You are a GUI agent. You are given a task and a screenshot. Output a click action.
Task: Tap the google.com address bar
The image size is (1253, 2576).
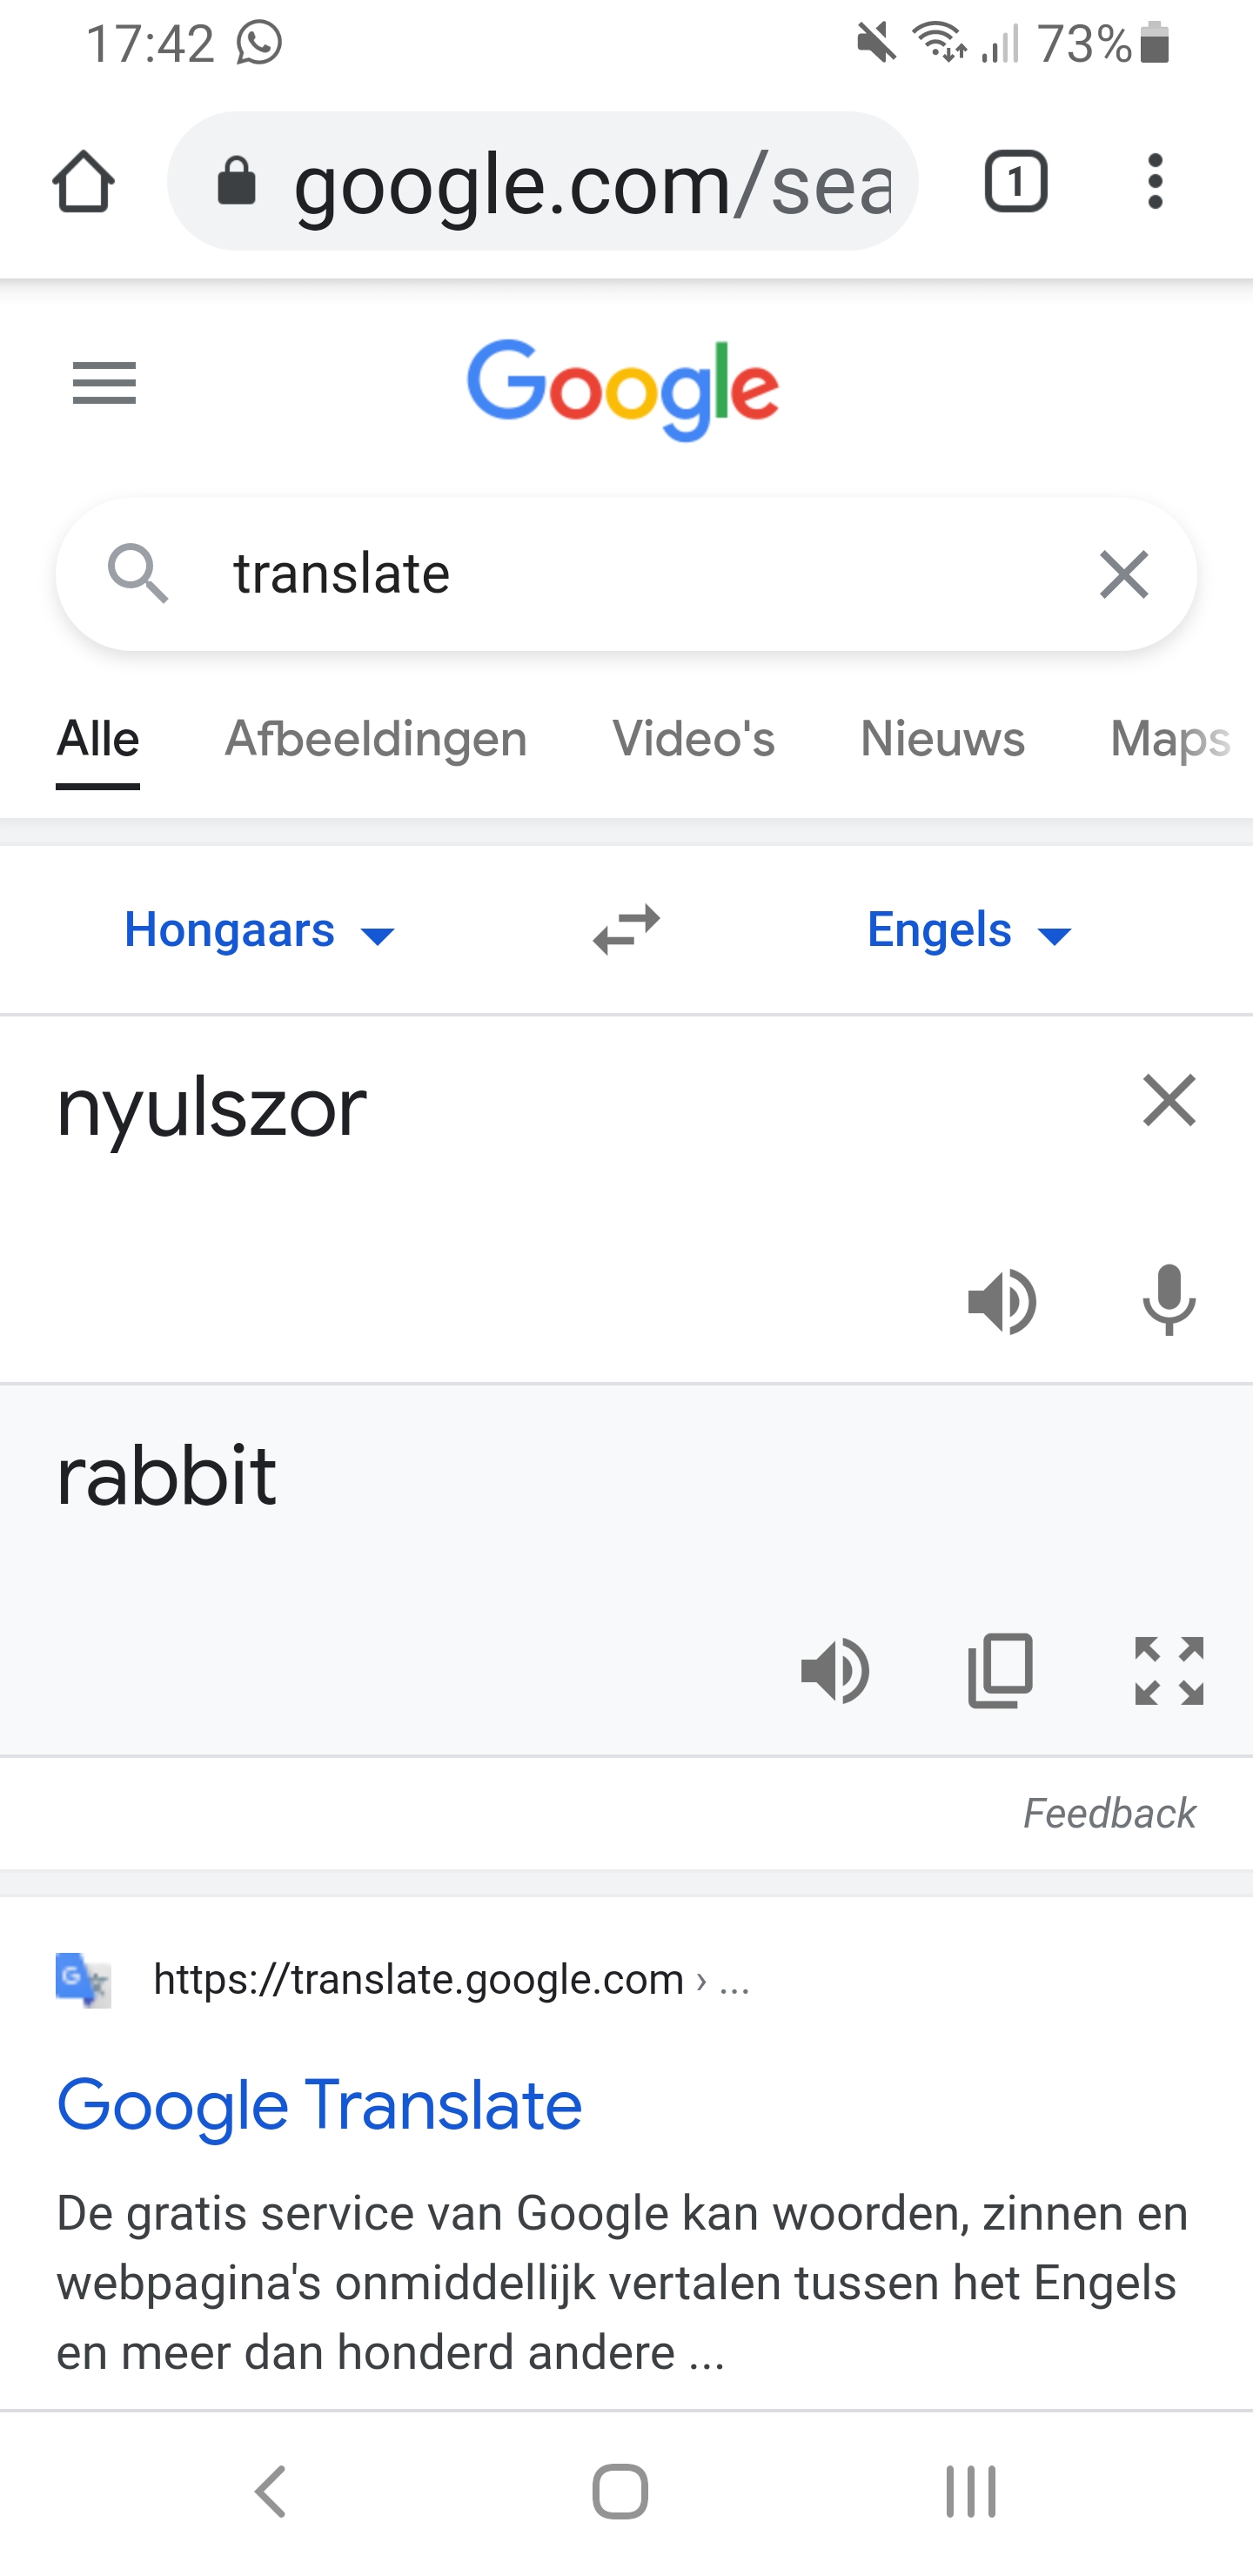point(542,182)
